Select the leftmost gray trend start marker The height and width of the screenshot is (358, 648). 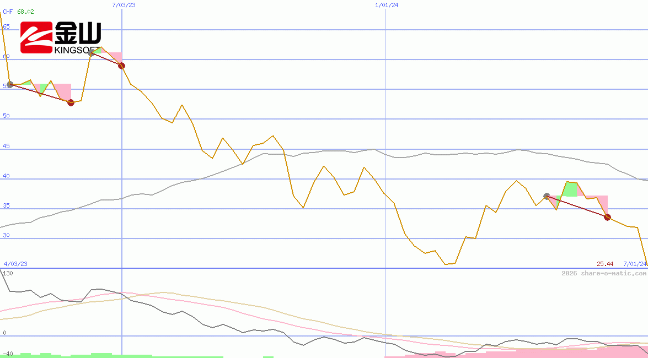9,84
